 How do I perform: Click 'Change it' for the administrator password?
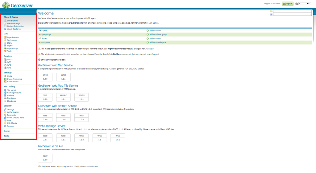156,54
